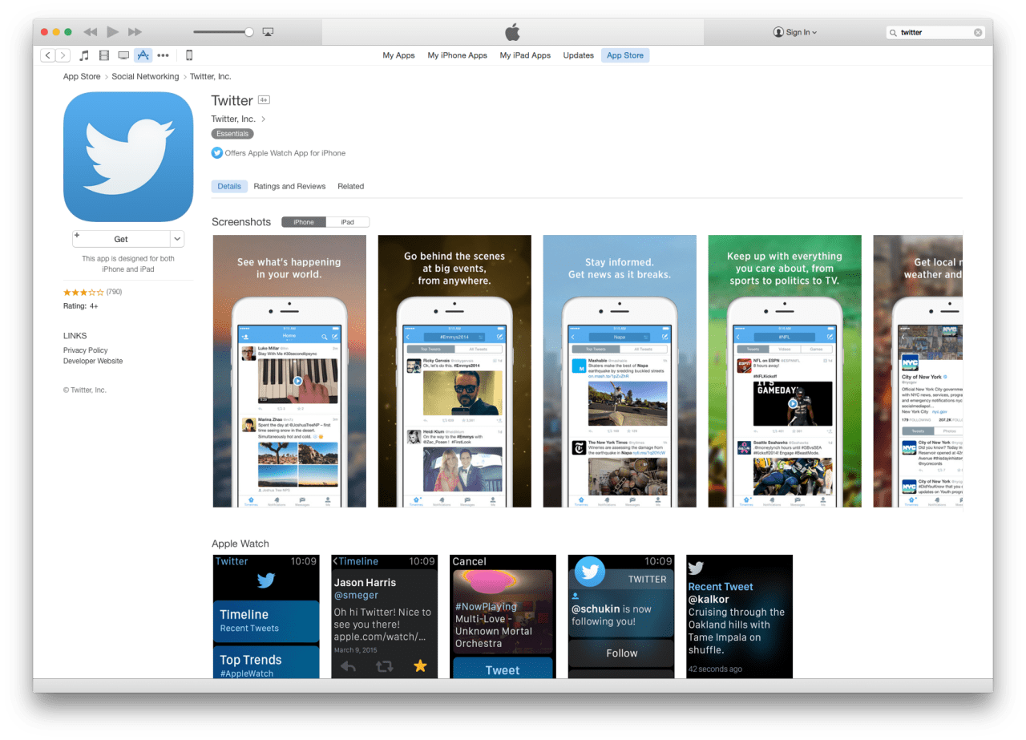Click the "Rating: 4+" text

(81, 306)
